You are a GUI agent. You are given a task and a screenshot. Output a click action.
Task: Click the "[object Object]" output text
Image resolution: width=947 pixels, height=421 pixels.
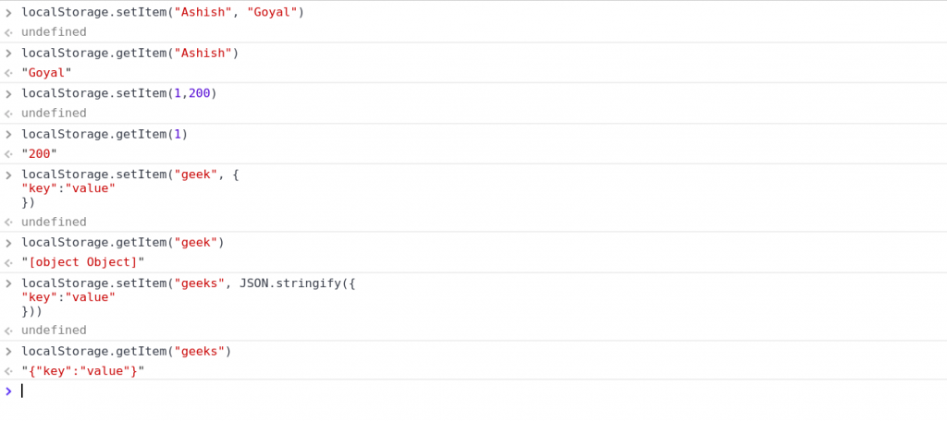(x=83, y=263)
